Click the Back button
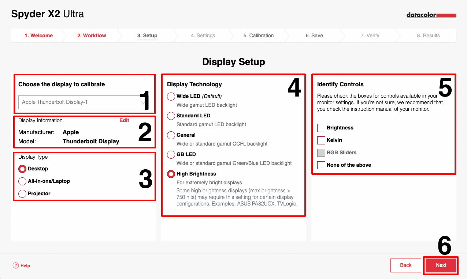The image size is (467, 279). tap(406, 265)
